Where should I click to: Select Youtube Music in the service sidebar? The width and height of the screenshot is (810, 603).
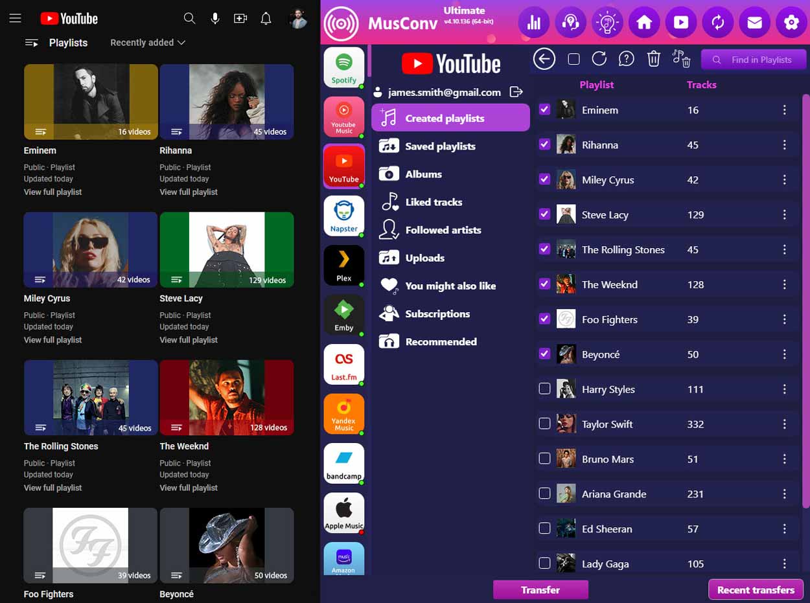[x=344, y=117]
